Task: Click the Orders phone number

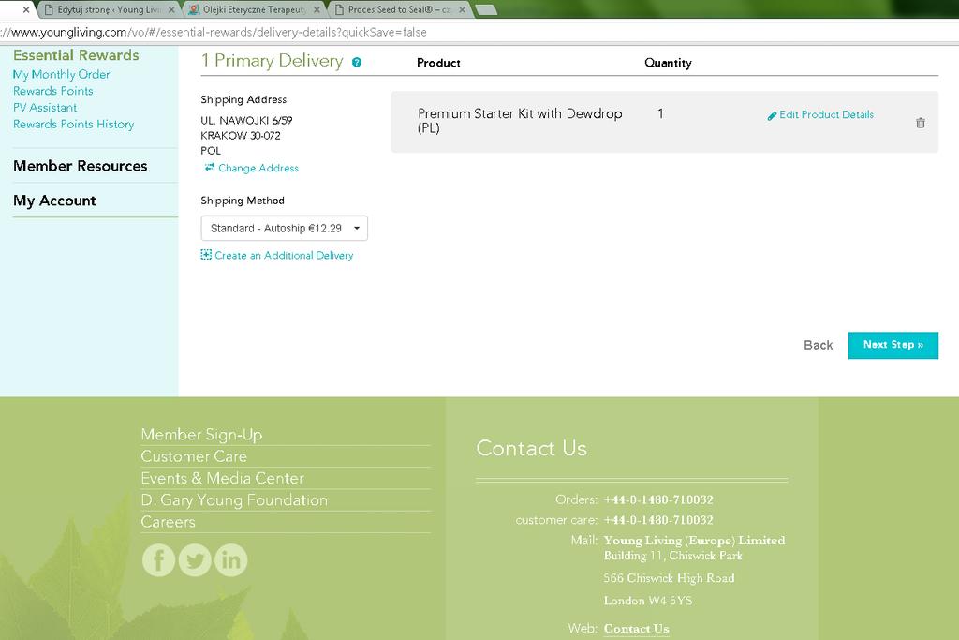Action: point(658,499)
